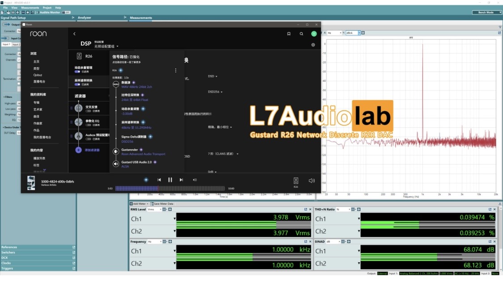
Task: Expand the References panel
Action: (x=38, y=247)
